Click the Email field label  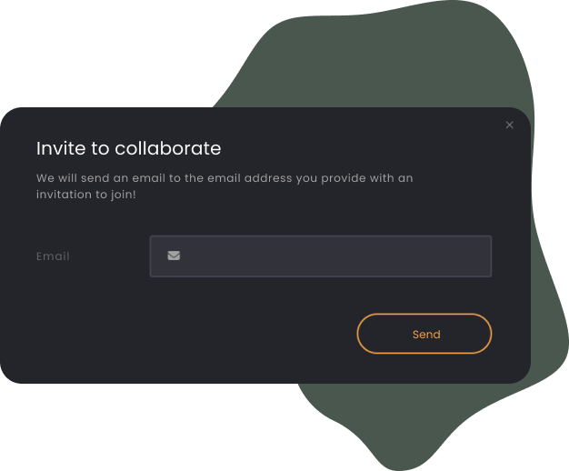click(53, 256)
